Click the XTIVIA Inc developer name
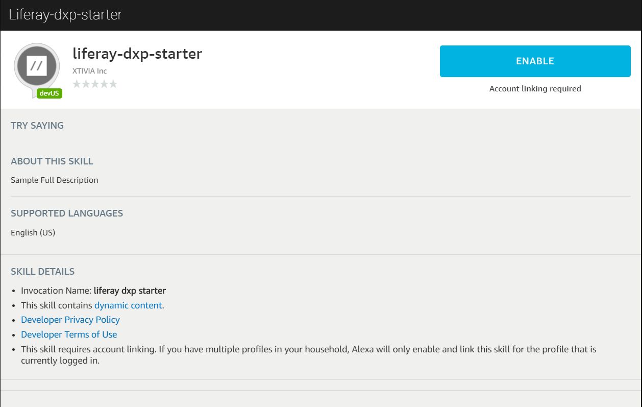The image size is (642, 407). click(90, 71)
